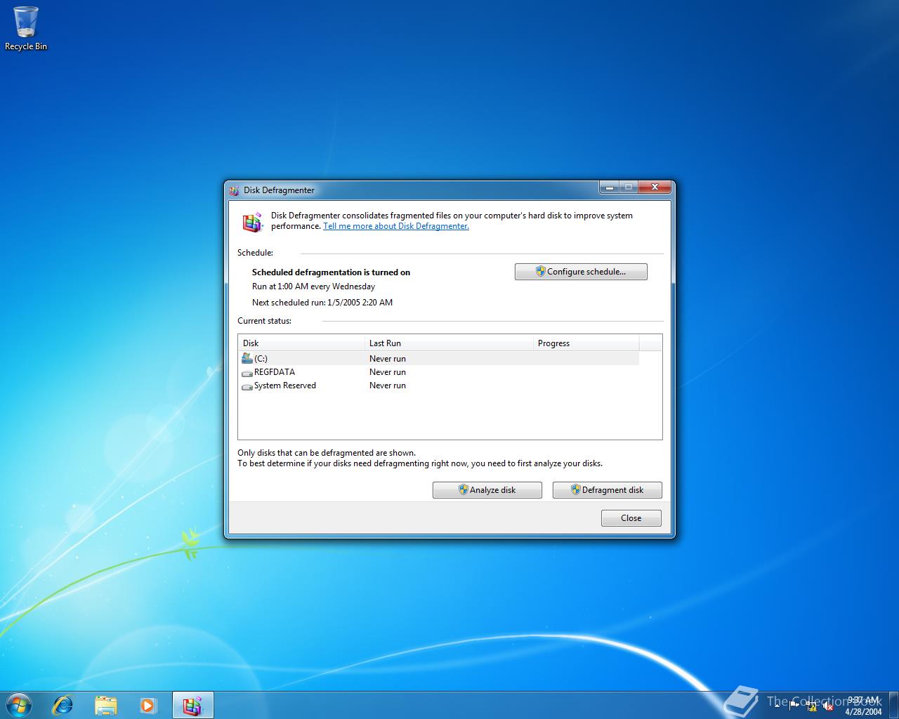Screen dimensions: 899x719
Task: Click the REGFDATA drive icon
Action: [247, 373]
